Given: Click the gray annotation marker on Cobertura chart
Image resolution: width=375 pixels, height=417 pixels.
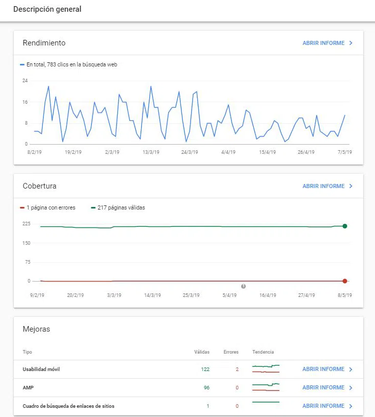Looking at the screenshot, I should (243, 286).
